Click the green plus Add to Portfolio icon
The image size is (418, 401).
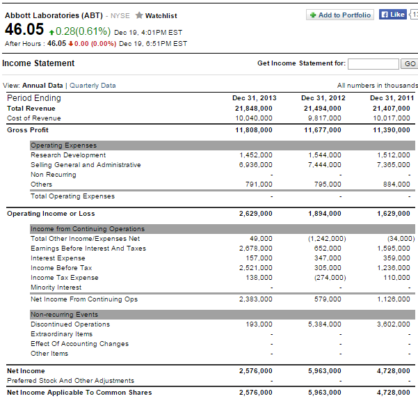point(313,15)
